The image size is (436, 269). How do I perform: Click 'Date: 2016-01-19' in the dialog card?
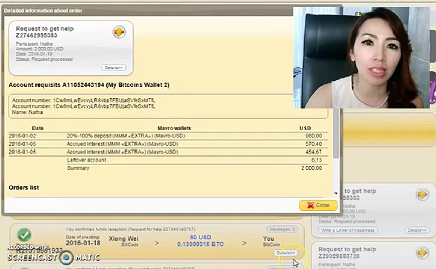click(x=34, y=54)
